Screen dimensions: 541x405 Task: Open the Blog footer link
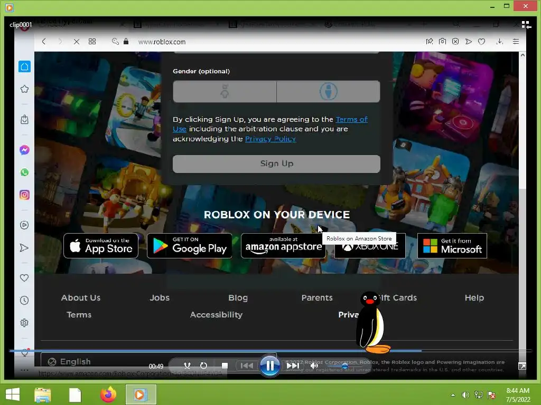238,297
